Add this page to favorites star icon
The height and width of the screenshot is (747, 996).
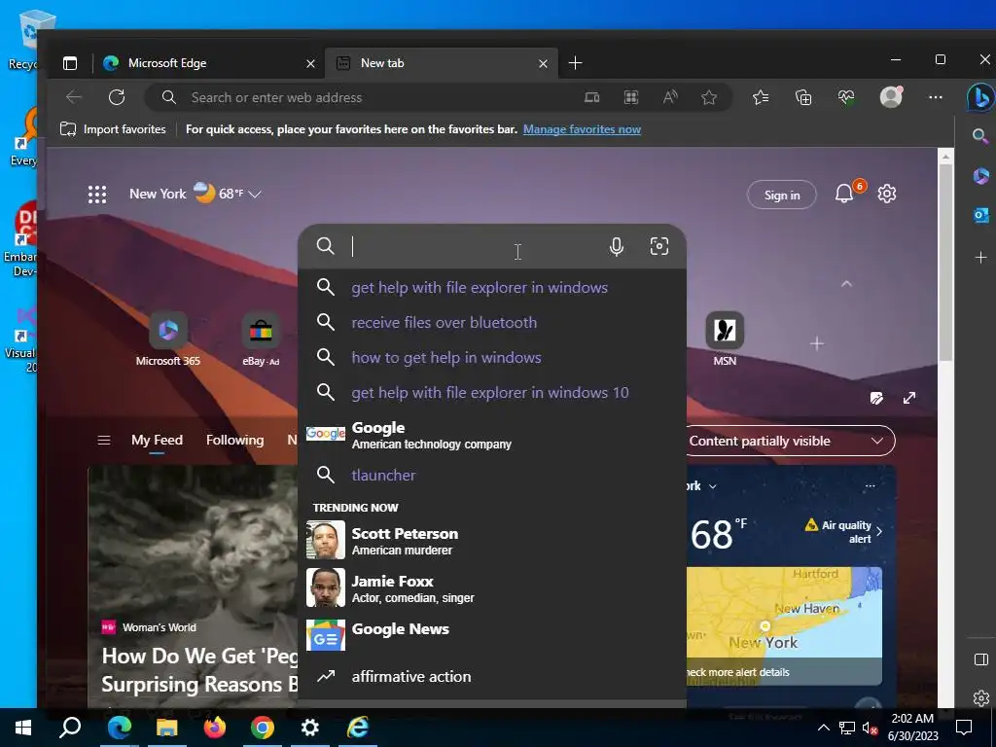[x=709, y=97]
